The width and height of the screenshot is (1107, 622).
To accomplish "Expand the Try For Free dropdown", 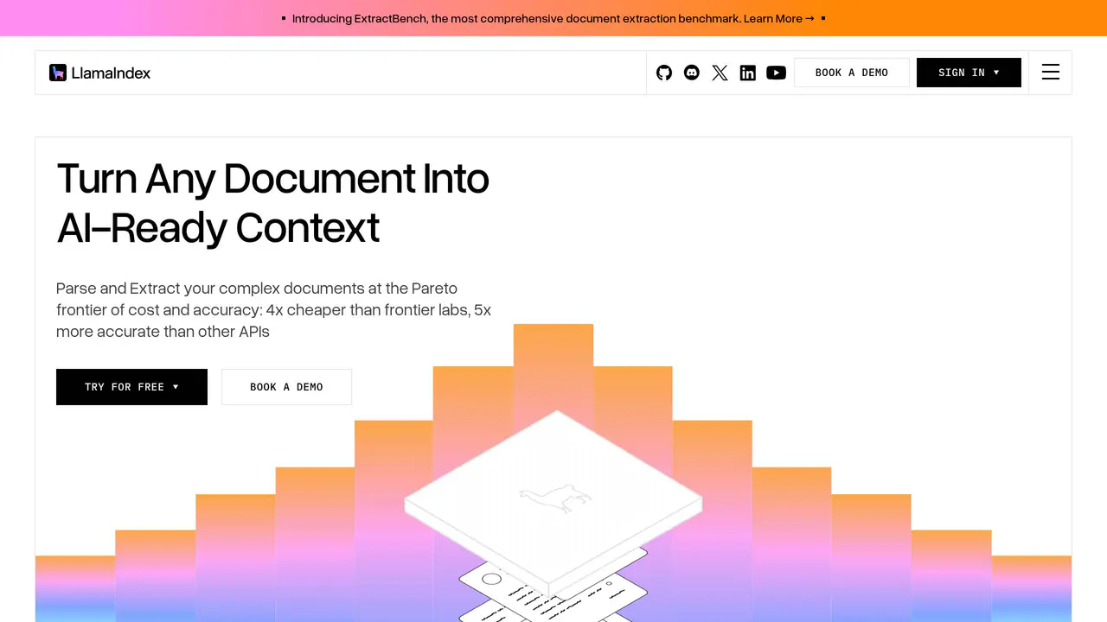I will pos(131,387).
